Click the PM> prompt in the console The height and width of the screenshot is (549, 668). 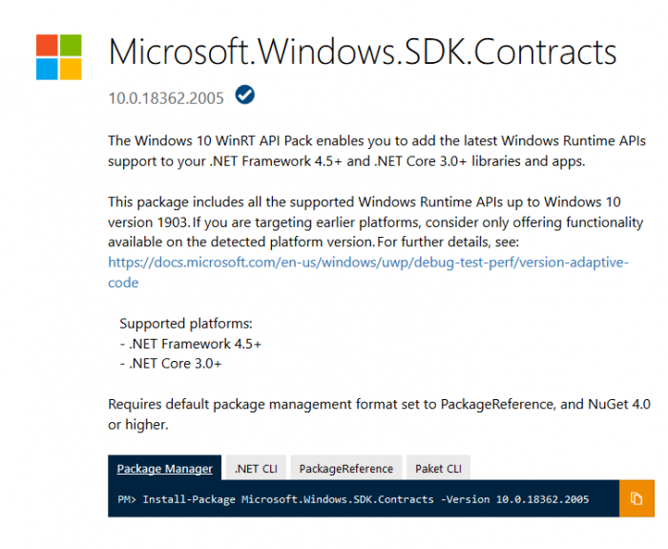[127, 499]
